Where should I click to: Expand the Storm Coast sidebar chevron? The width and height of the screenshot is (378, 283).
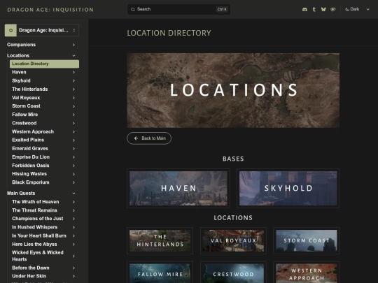point(73,106)
